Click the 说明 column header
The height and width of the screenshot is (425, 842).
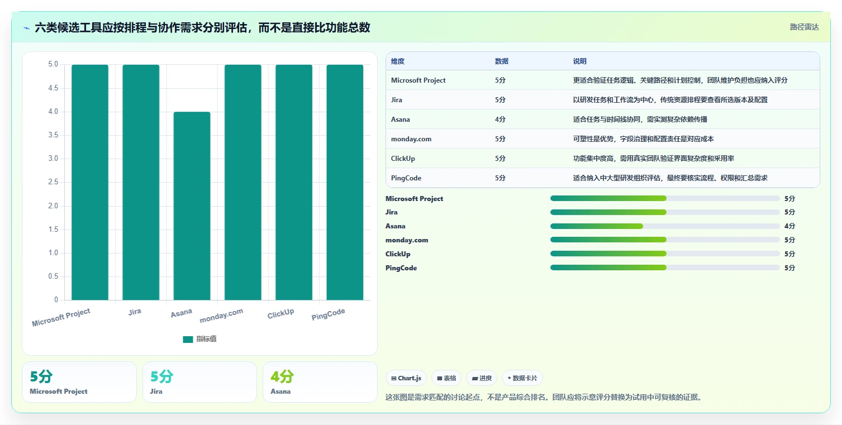coord(580,61)
